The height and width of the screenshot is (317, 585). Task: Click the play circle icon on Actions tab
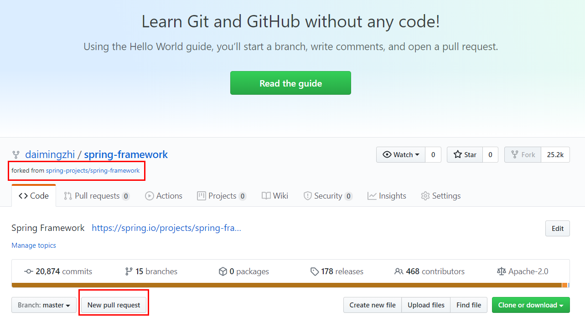tap(150, 196)
